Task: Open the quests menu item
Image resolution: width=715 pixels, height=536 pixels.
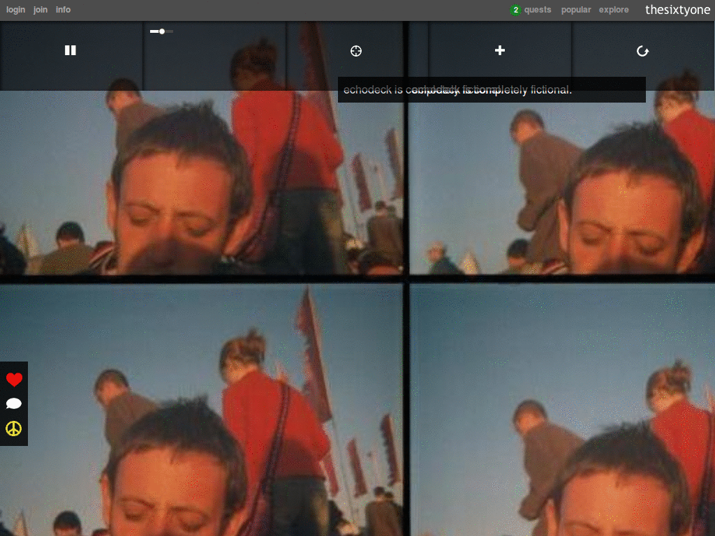Action: point(537,10)
